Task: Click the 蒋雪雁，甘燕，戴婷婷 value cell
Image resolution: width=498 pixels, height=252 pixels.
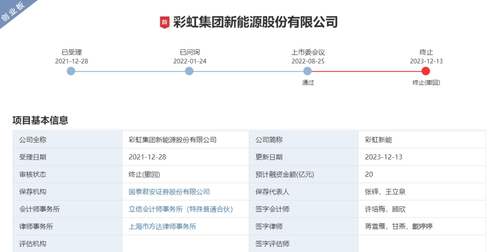Action: tap(422, 227)
